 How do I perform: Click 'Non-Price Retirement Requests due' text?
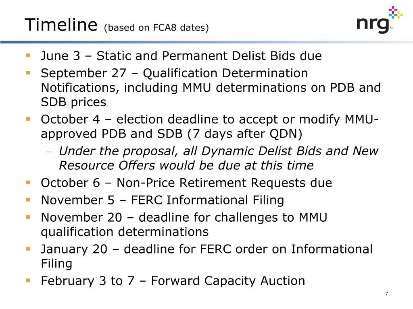[x=224, y=183]
